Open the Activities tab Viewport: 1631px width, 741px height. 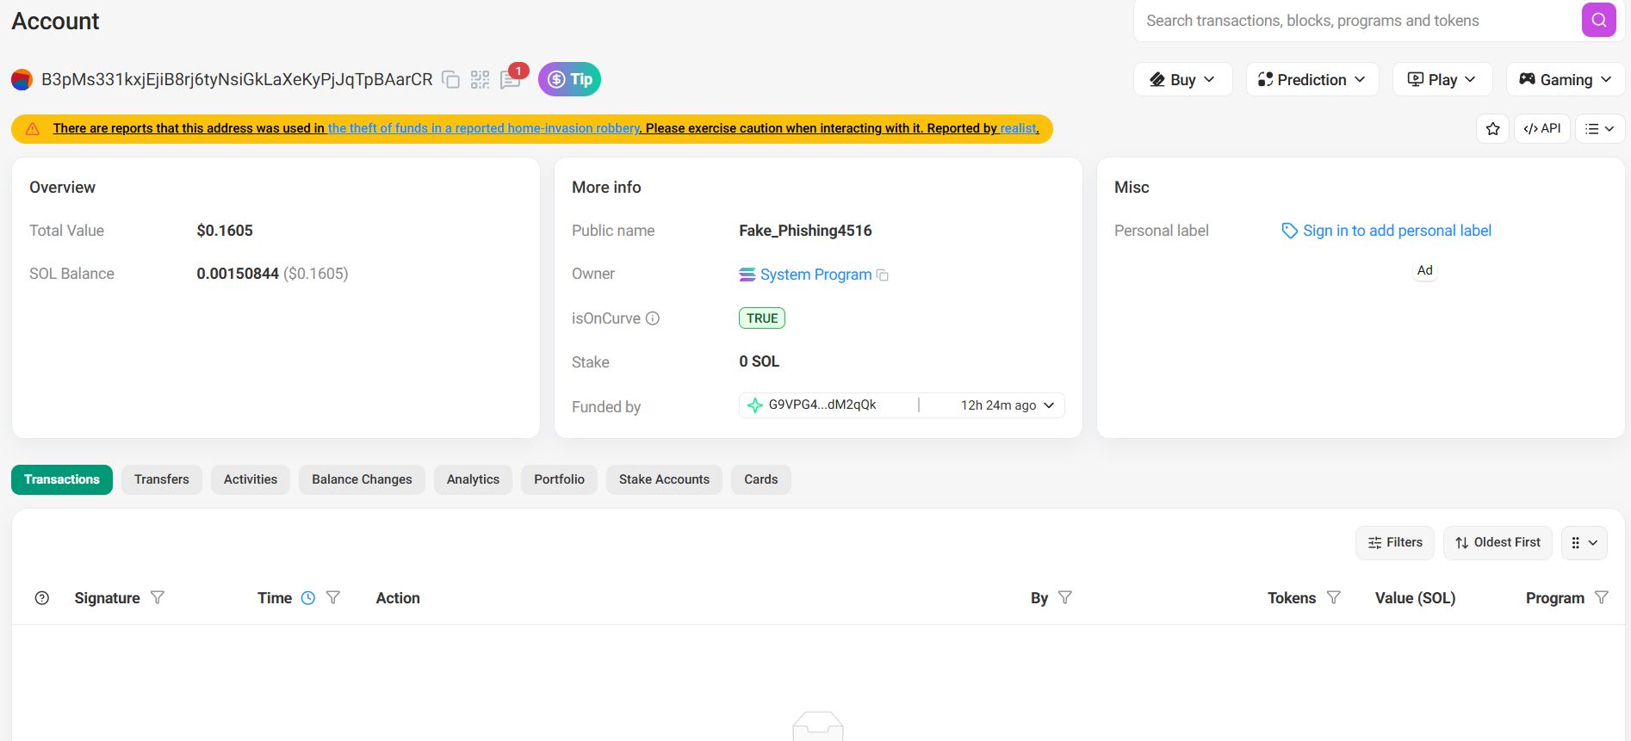click(x=251, y=479)
